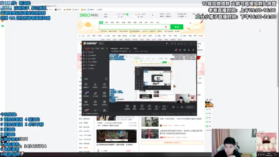The height and width of the screenshot is (157, 279).
Task: Click the recording camera icon near the start button
Action: click(x=173, y=107)
